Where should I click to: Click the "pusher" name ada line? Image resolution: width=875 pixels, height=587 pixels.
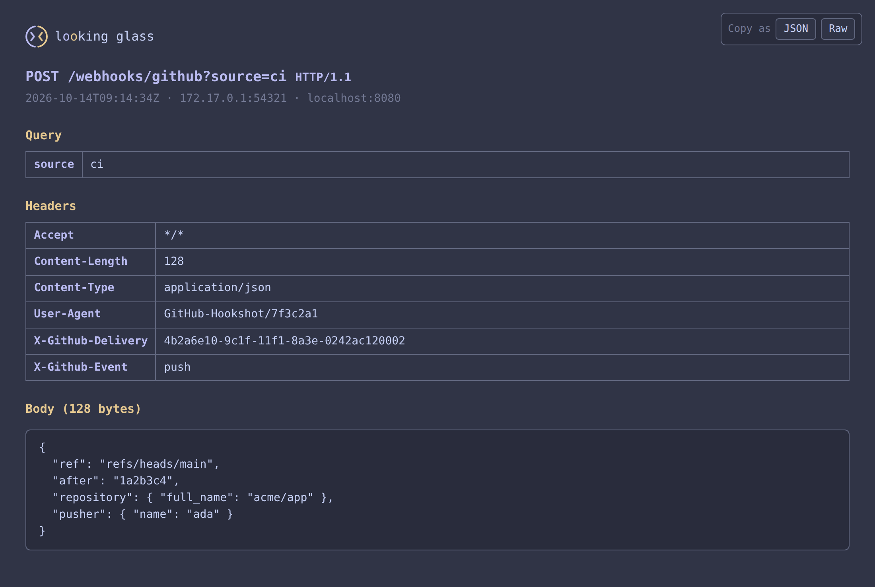[143, 514]
